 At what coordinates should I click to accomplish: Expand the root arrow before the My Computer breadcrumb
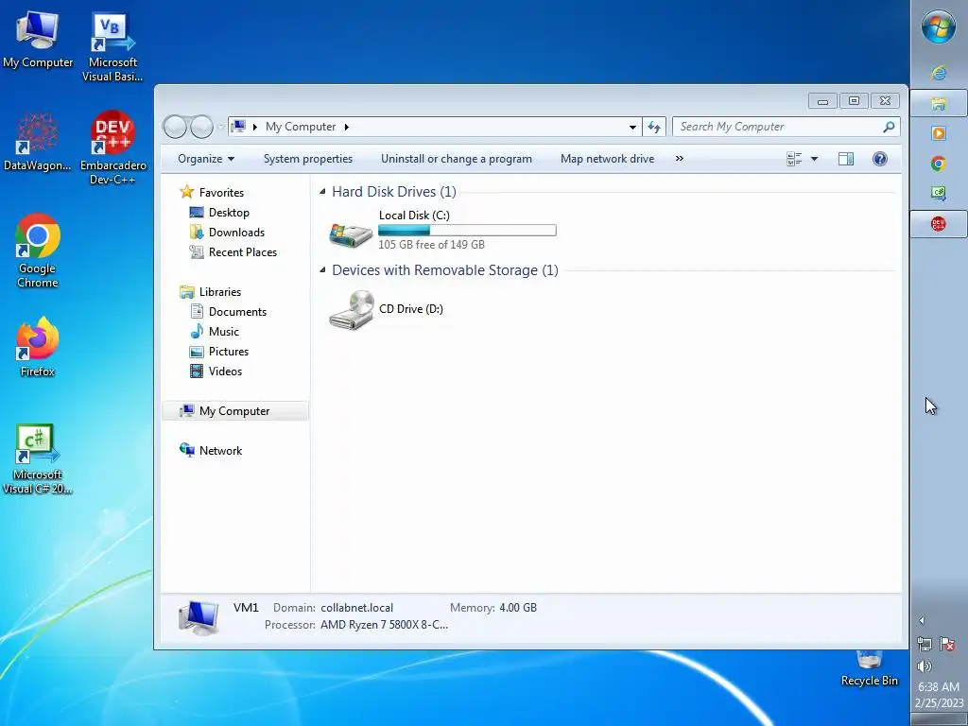(254, 127)
